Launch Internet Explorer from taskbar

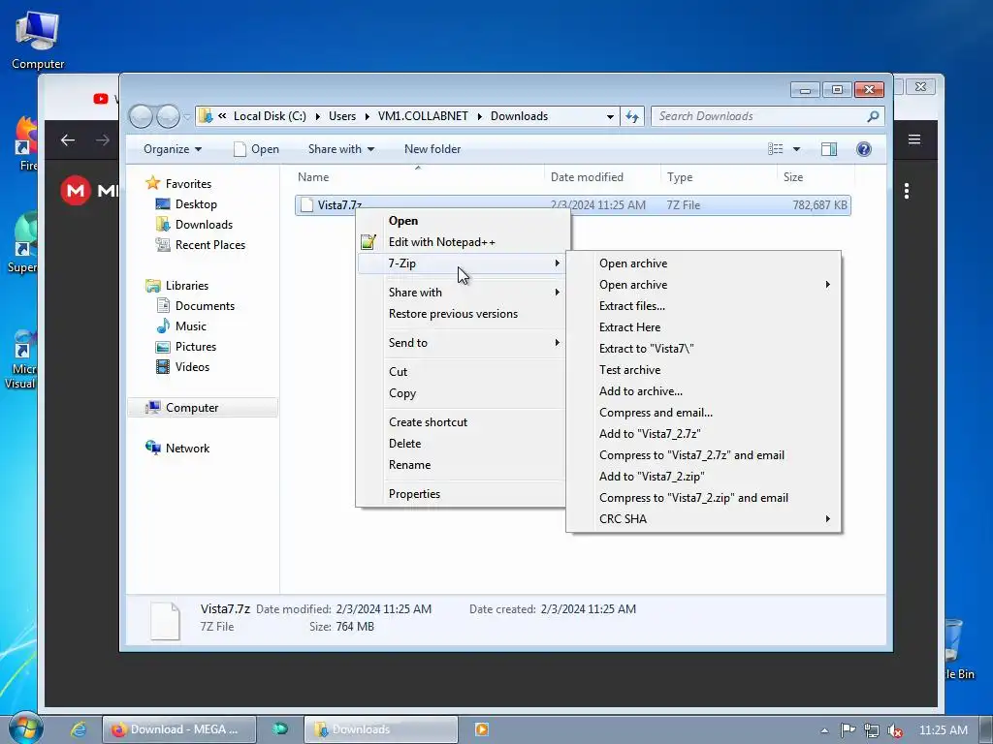79,728
